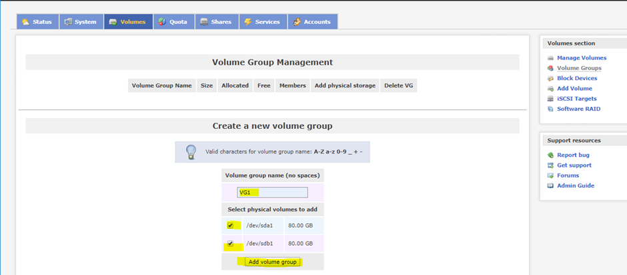Screen dimensions: 627x275
Task: Click the System tab computer icon
Action: click(68, 22)
